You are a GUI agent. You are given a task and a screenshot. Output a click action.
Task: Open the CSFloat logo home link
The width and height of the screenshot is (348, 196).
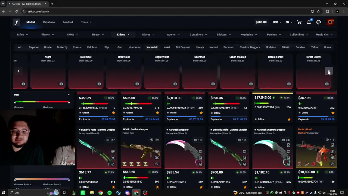tap(16, 22)
